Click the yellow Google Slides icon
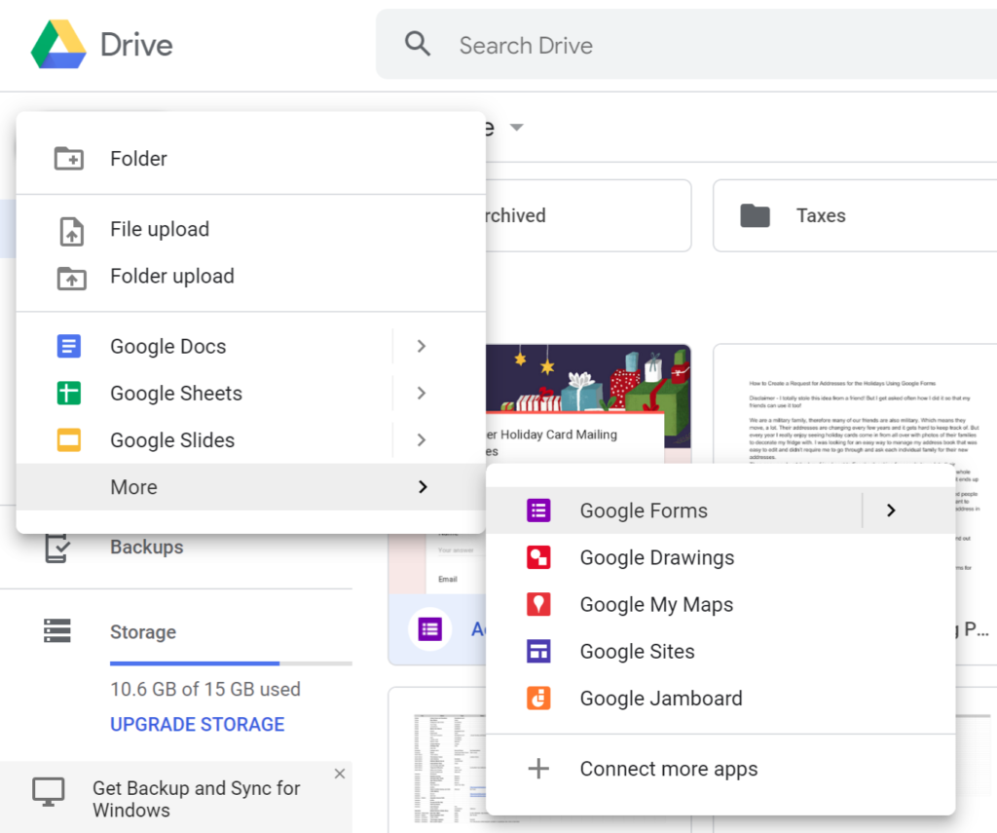The width and height of the screenshot is (997, 833). click(69, 439)
